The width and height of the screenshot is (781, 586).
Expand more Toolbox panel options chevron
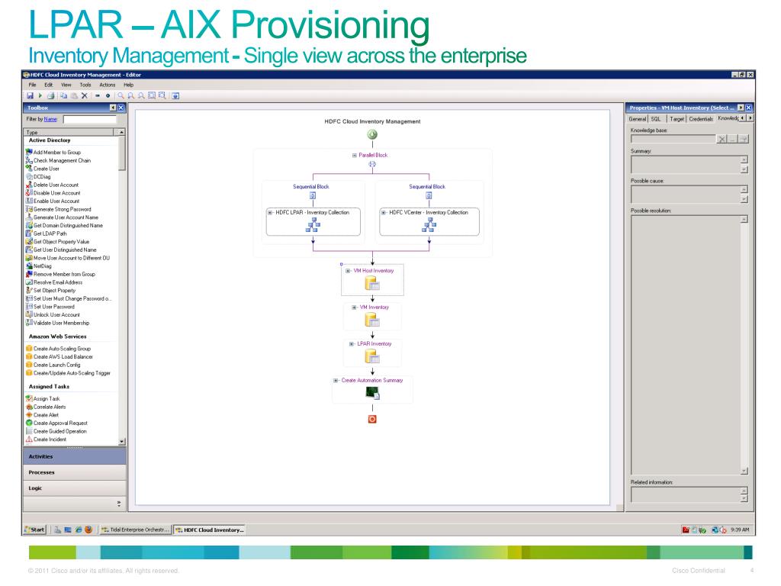[x=119, y=504]
